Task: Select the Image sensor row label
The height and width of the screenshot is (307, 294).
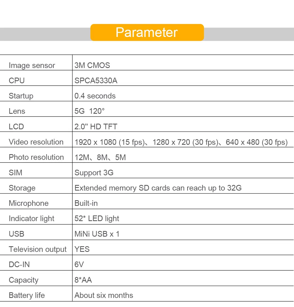Action: point(32,65)
